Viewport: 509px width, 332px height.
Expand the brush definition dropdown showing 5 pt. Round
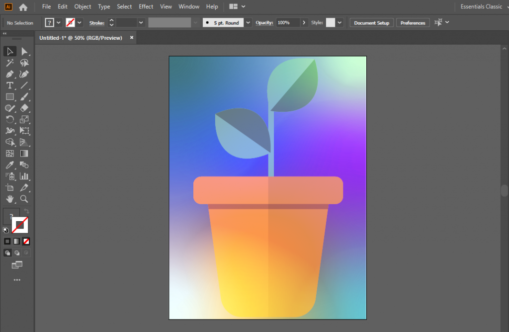[248, 22]
